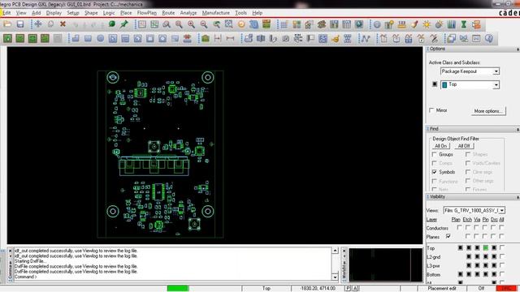The image size is (520, 292).
Task: Open the Tools menu
Action: pyautogui.click(x=240, y=13)
